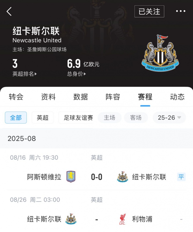Viewport: 193px width, 232px height.
Task: Toggle the 主场 home filter
Action: (110, 118)
